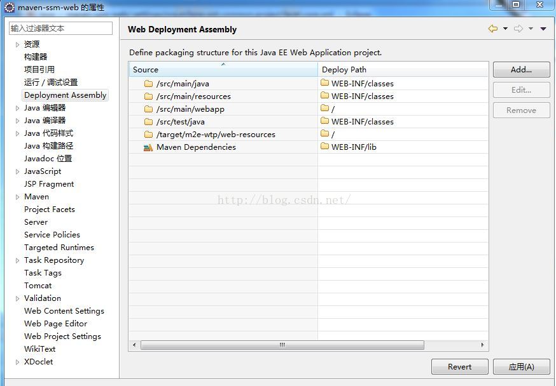Viewport: 556px width, 386px height.
Task: Select Java 构建路径 in the tree
Action: 48,146
